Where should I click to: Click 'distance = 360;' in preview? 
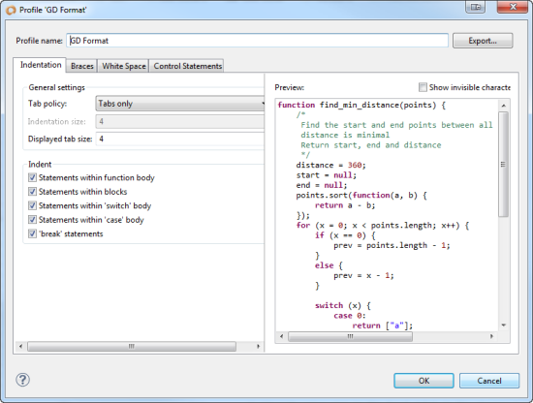pyautogui.click(x=330, y=165)
